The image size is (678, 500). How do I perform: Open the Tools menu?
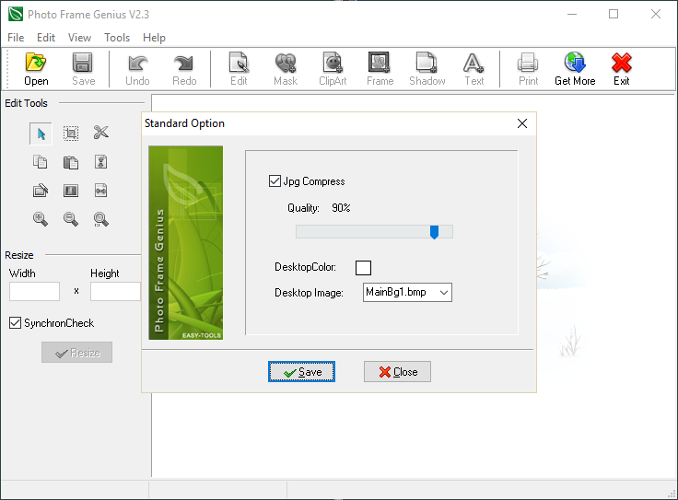coord(117,38)
